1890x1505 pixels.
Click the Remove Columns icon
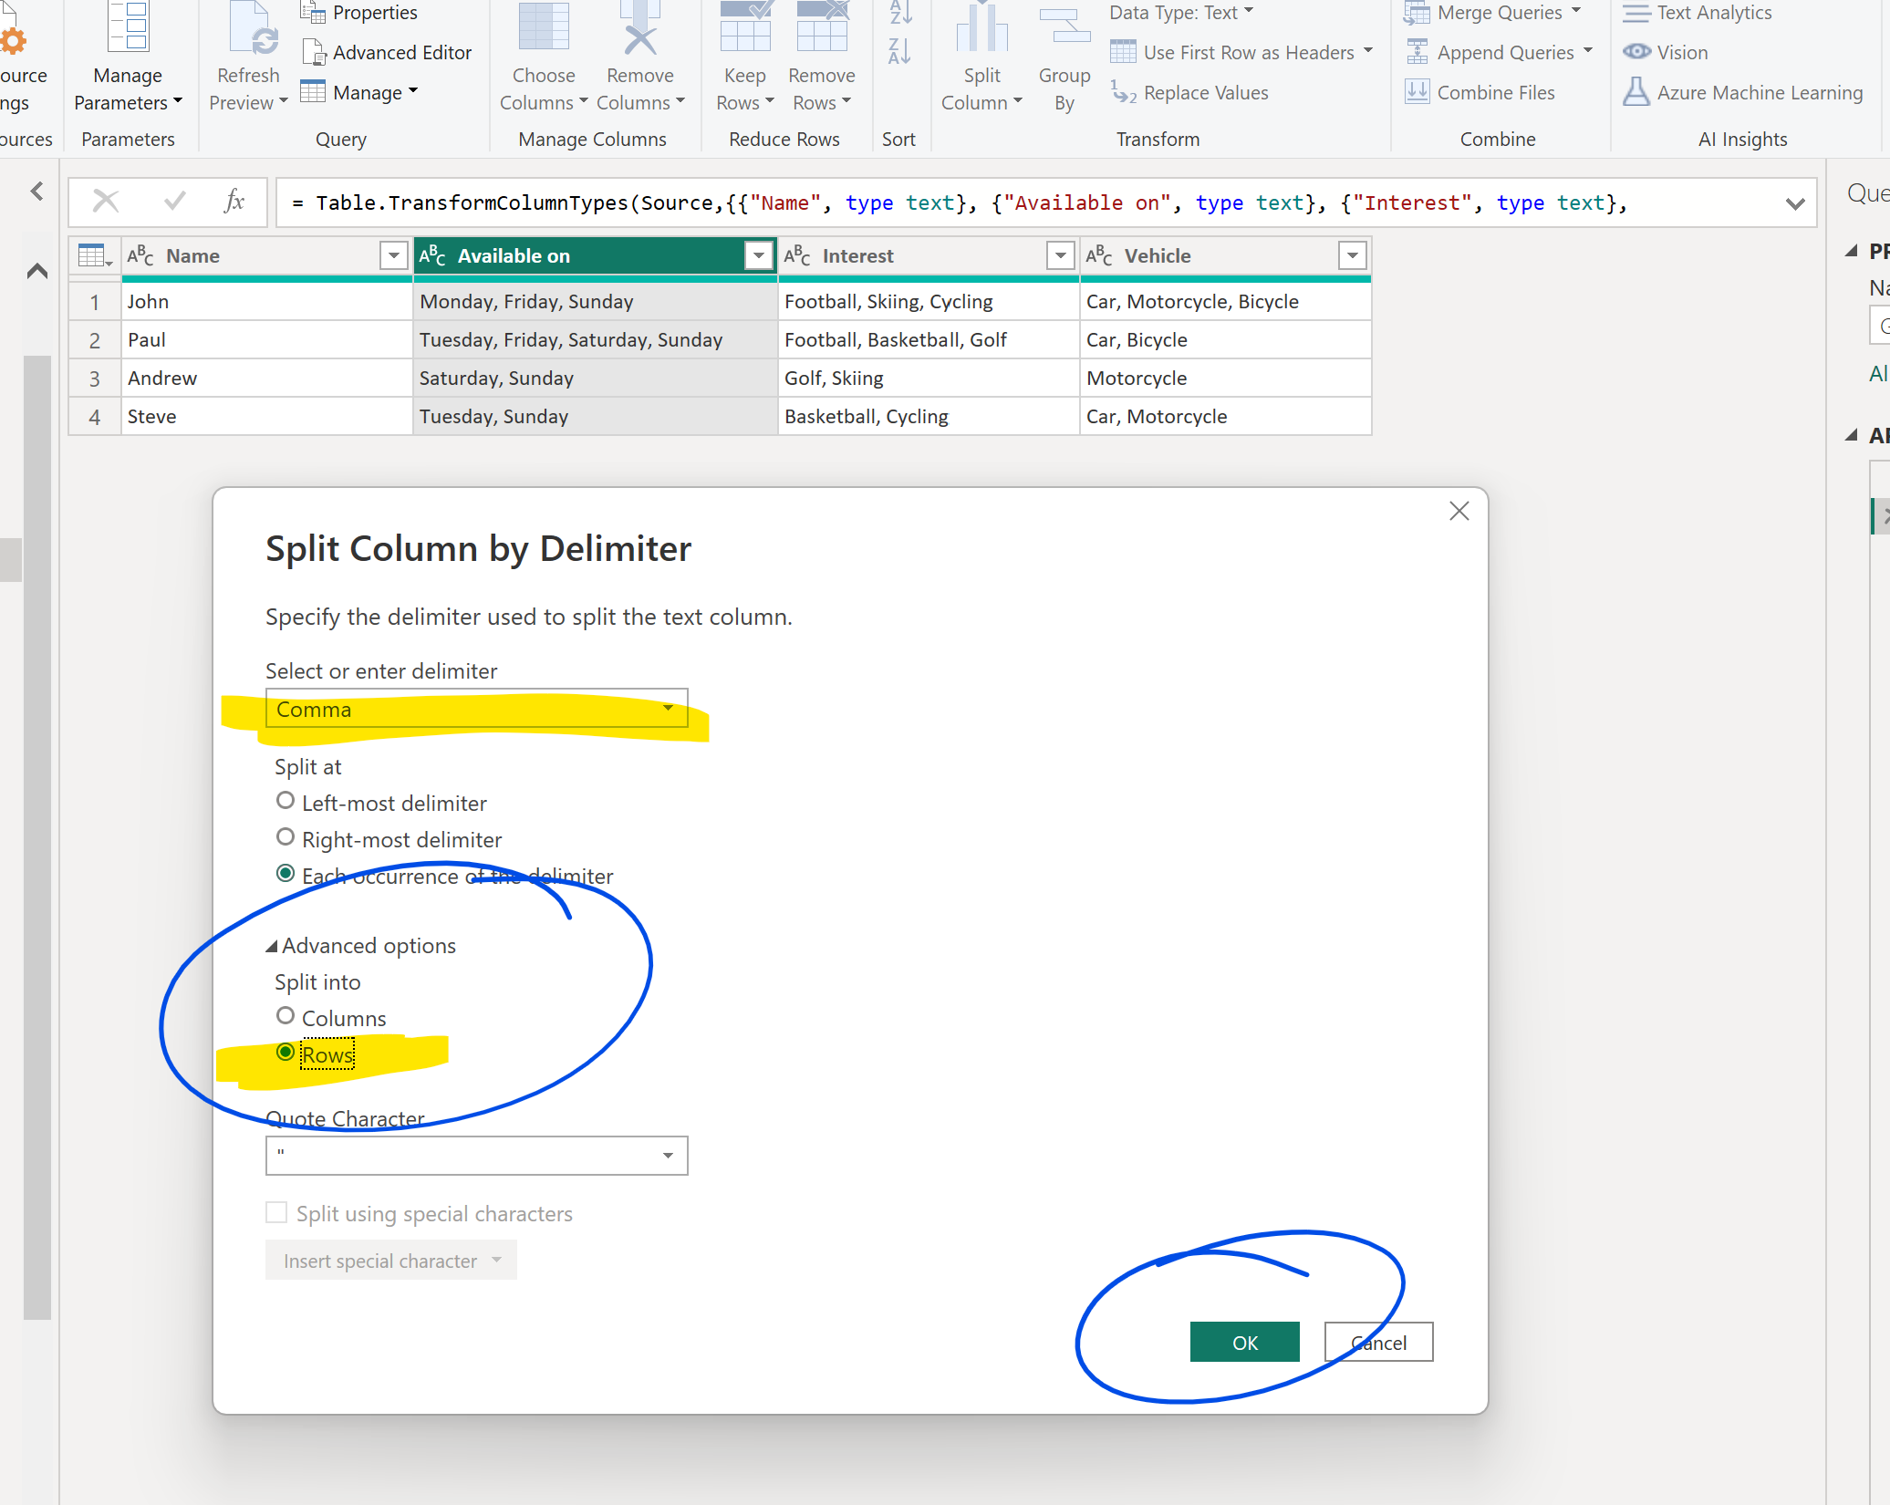click(640, 27)
